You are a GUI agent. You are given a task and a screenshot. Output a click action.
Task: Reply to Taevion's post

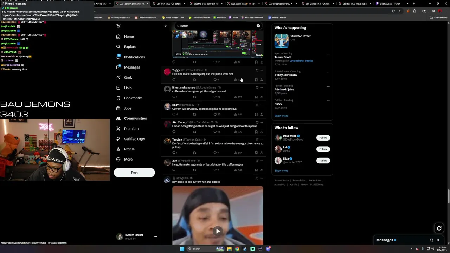[x=174, y=153]
